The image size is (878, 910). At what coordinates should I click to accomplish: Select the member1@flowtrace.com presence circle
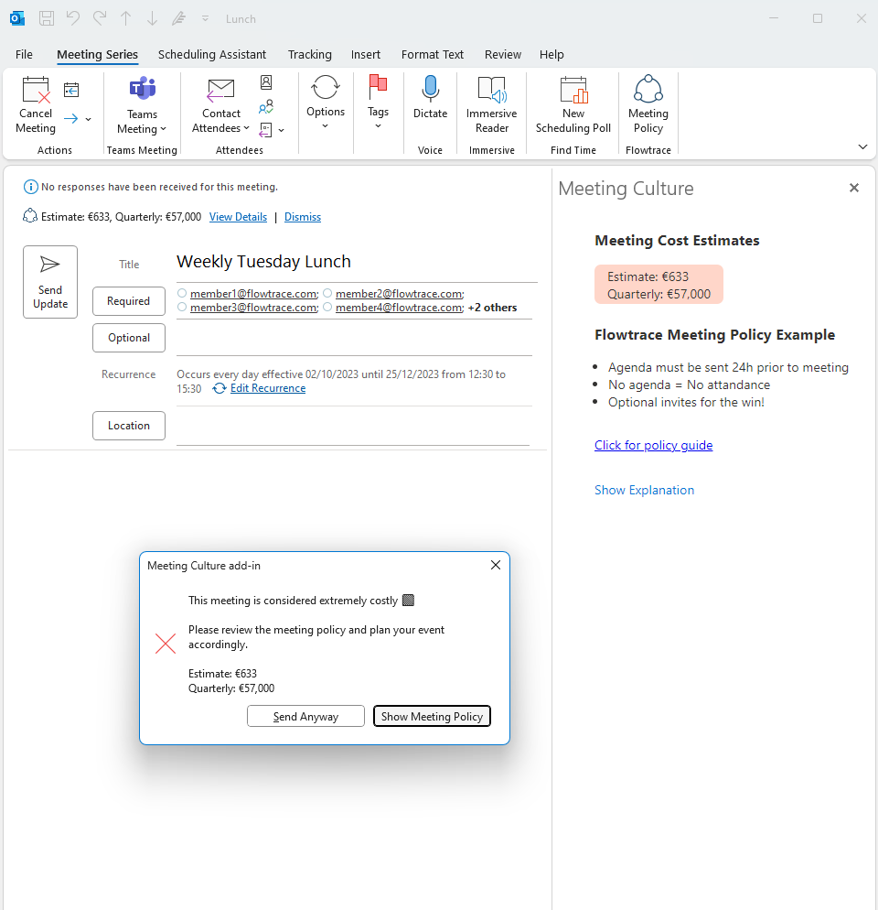point(182,293)
